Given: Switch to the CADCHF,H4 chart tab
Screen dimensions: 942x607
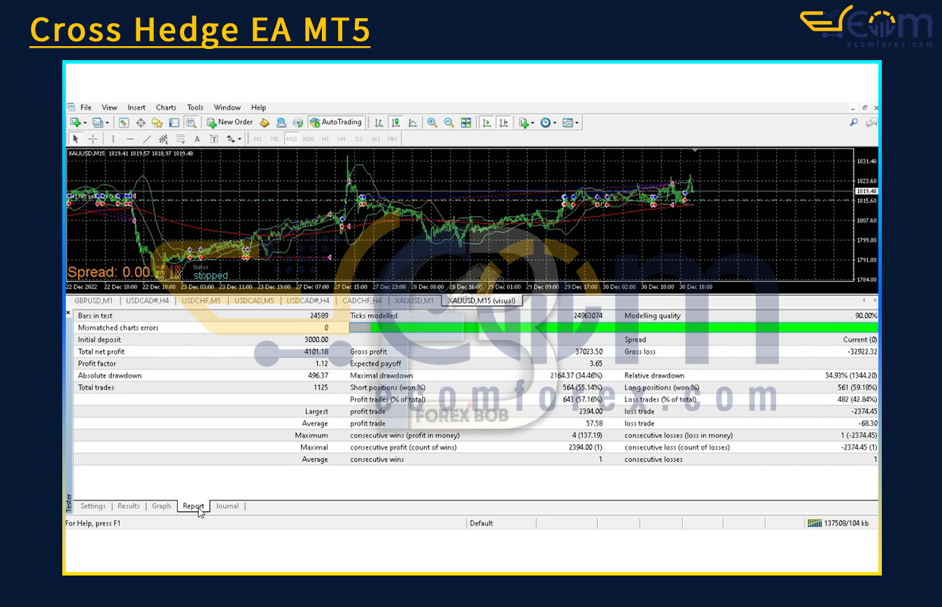Looking at the screenshot, I should tap(362, 301).
